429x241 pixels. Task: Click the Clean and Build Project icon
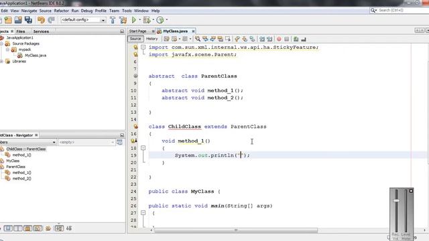click(123, 20)
